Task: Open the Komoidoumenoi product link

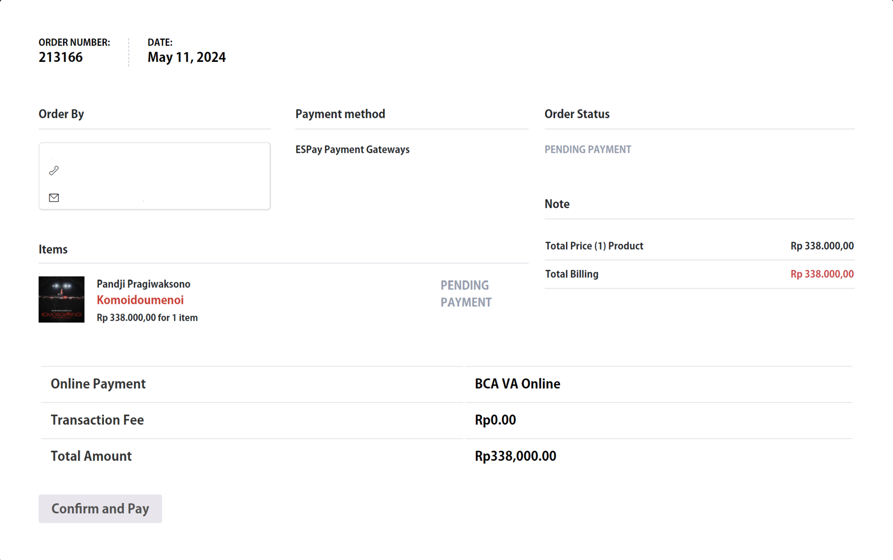Action: pyautogui.click(x=140, y=300)
